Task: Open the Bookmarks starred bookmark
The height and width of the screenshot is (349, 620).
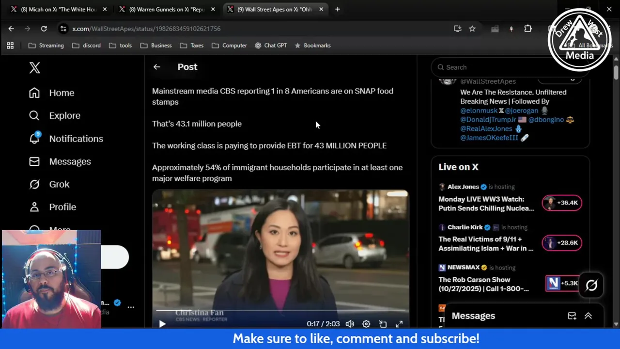Action: 312,46
